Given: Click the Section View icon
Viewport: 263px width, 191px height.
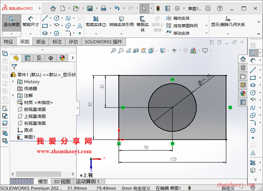Looking at the screenshot, I should tap(136, 51).
